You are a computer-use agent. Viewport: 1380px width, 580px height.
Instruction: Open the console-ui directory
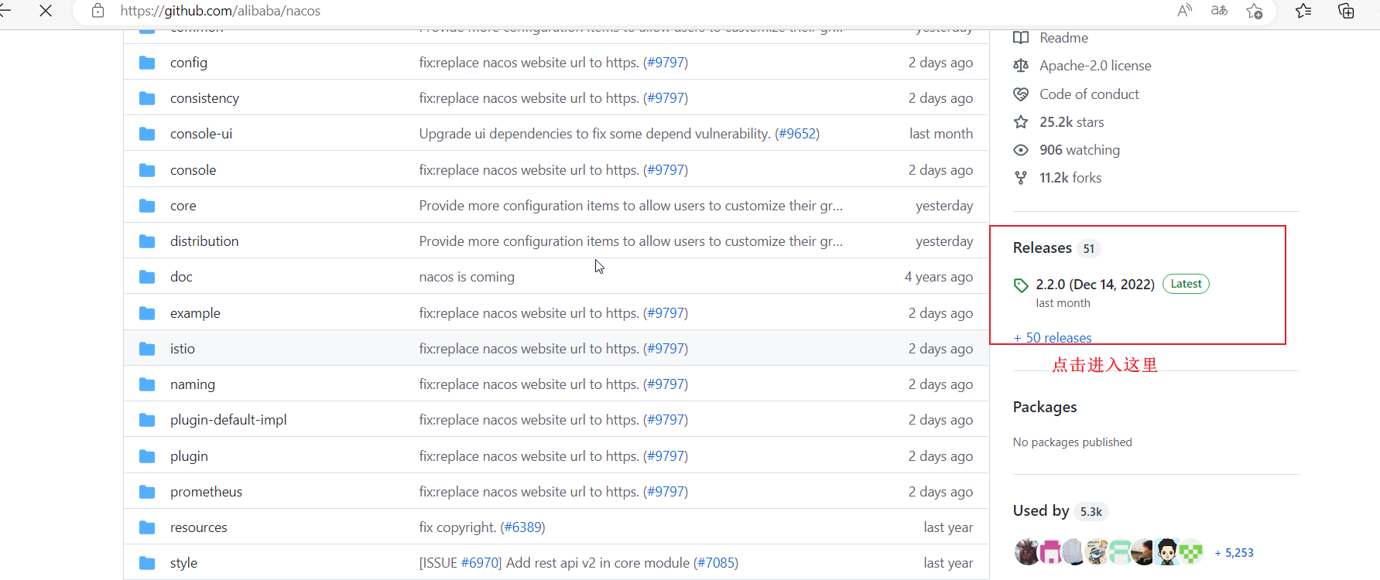201,134
